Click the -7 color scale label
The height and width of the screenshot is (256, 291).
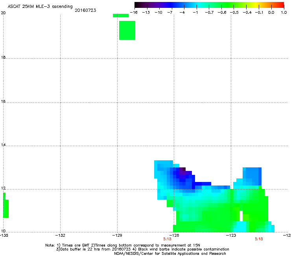[170, 13]
